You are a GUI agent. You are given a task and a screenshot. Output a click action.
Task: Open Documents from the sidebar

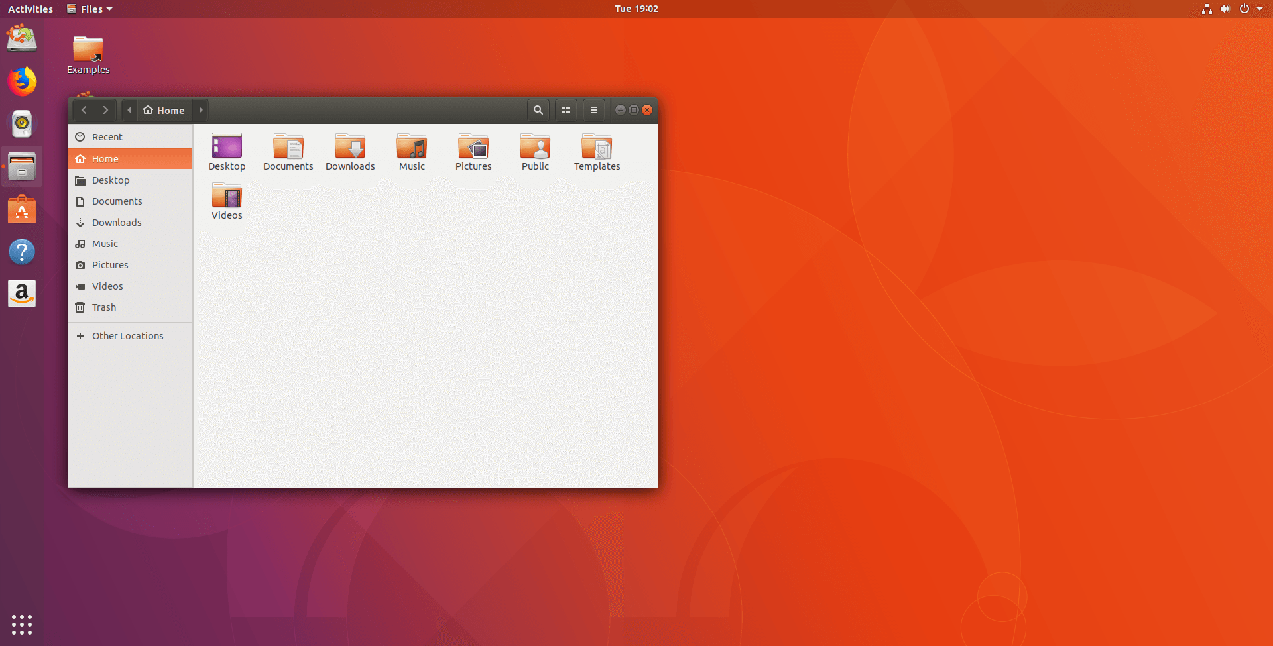pos(130,201)
